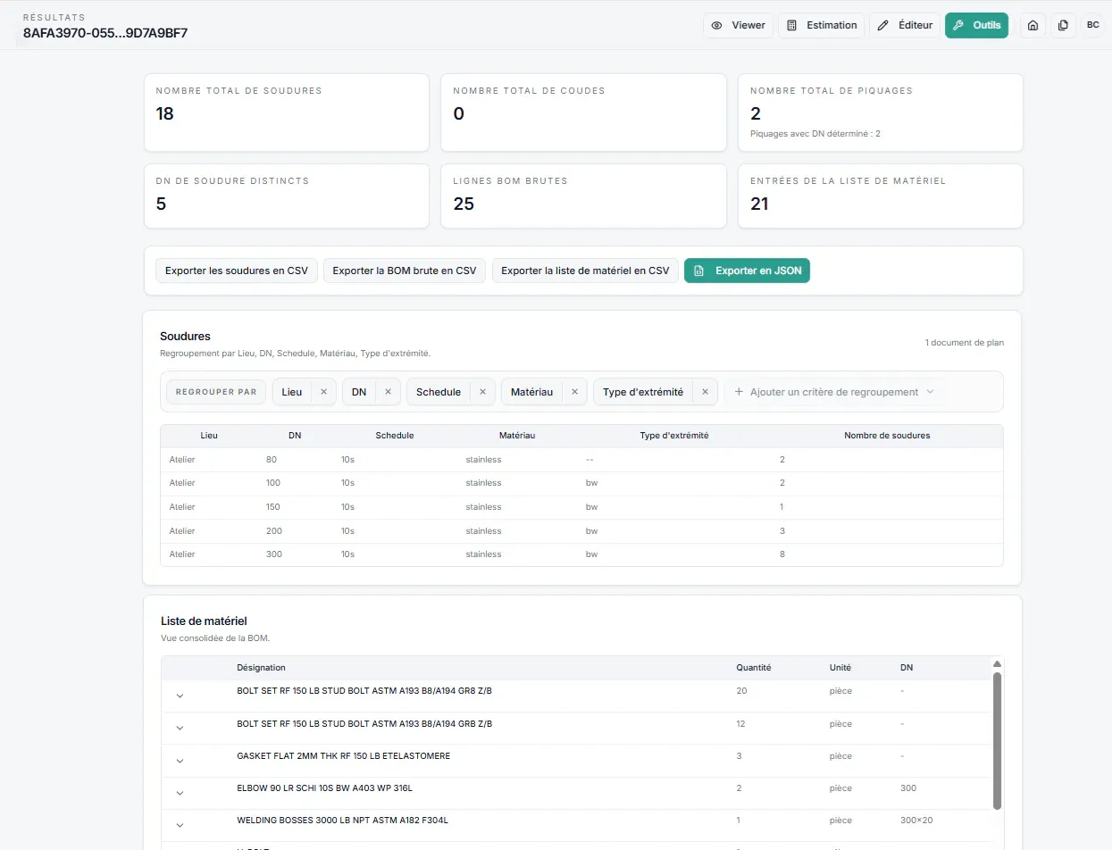The height and width of the screenshot is (850, 1112).
Task: Select the Lieu grouping chip
Action: click(292, 392)
